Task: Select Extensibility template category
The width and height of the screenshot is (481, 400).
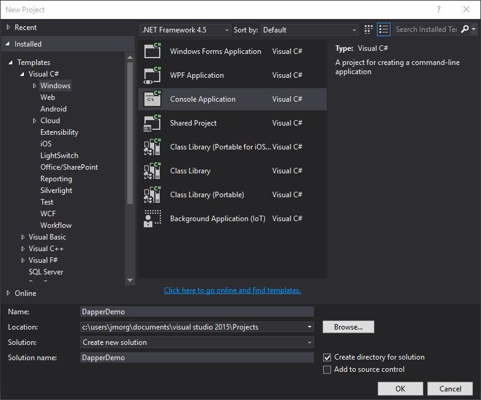Action: coord(59,132)
